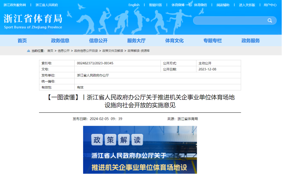Select 体育文化 navigation tab
282x174 pixels.
point(174,41)
